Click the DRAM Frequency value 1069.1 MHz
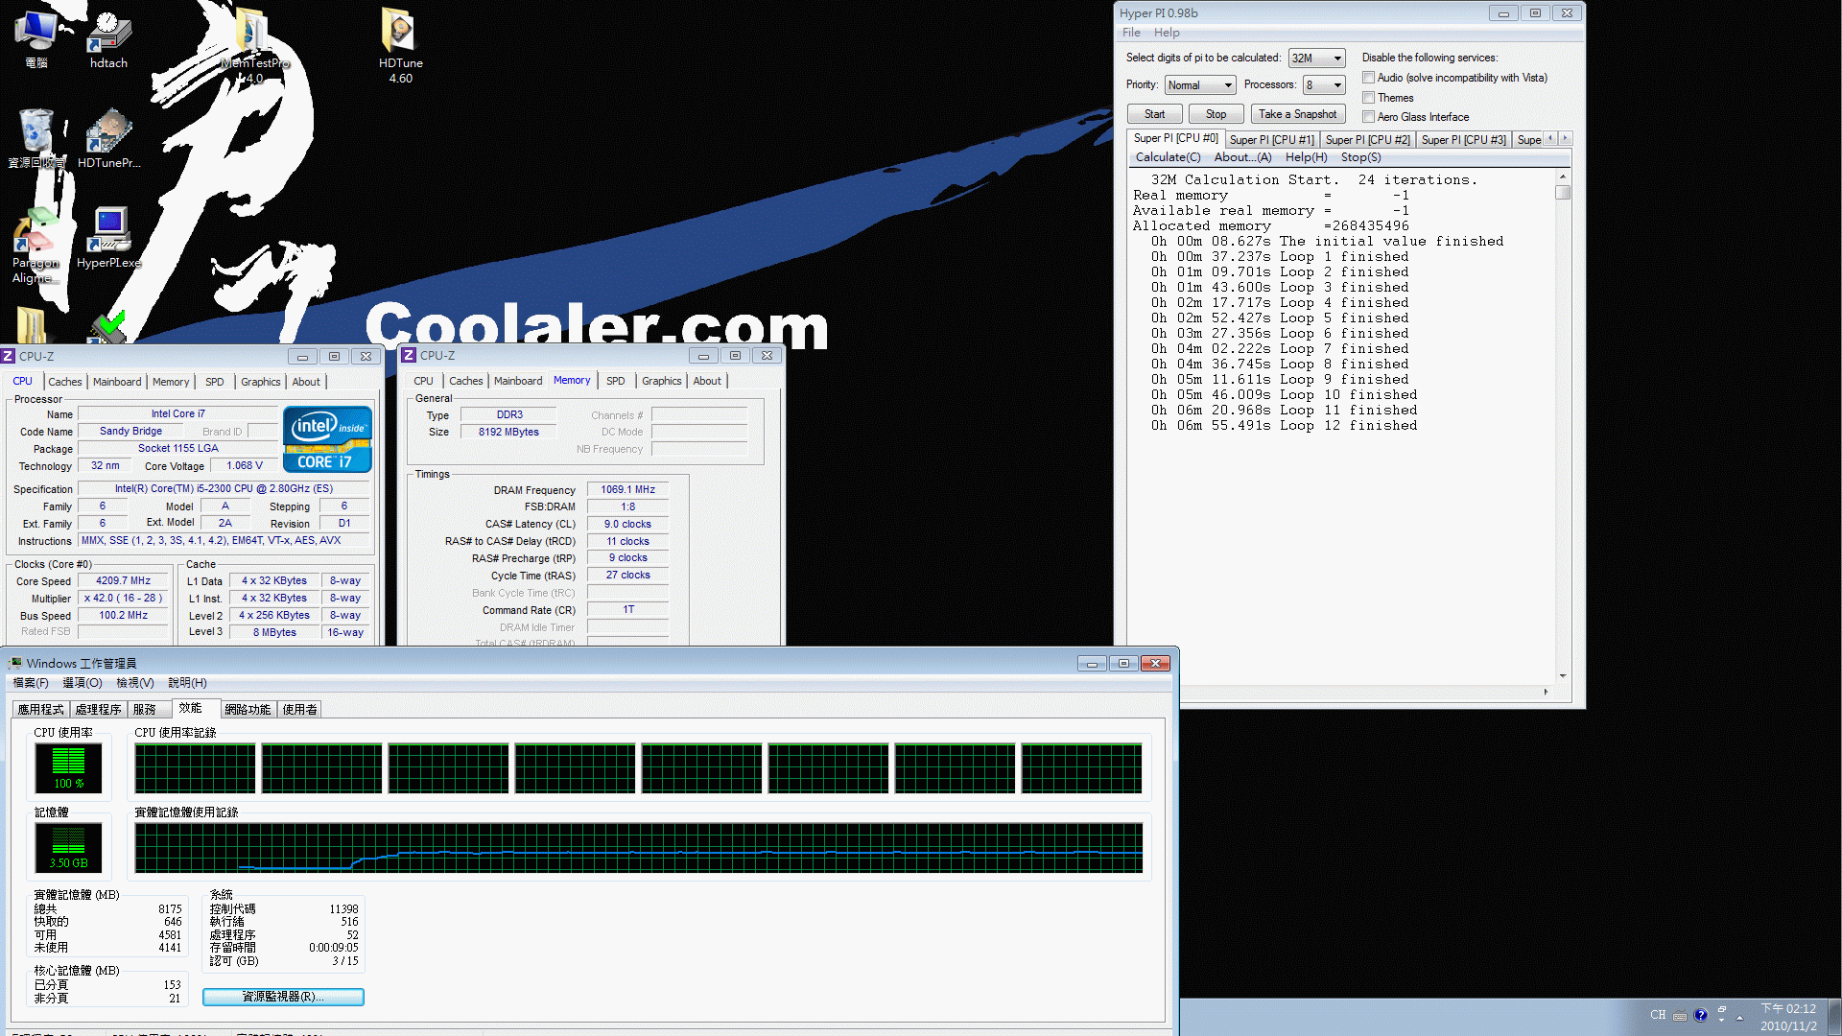Viewport: 1842px width, 1036px height. click(627, 490)
